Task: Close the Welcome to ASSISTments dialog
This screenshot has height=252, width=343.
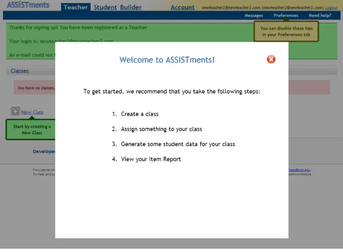Action: (x=271, y=59)
